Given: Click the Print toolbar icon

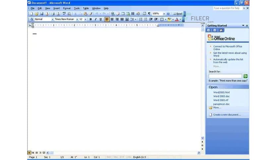Looking at the screenshot, I should click(53, 14).
